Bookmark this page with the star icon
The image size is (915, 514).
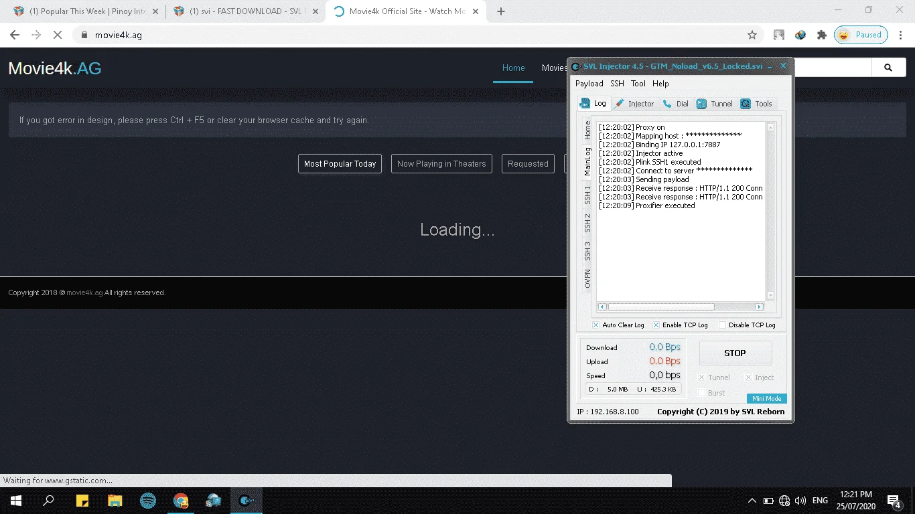pos(752,35)
